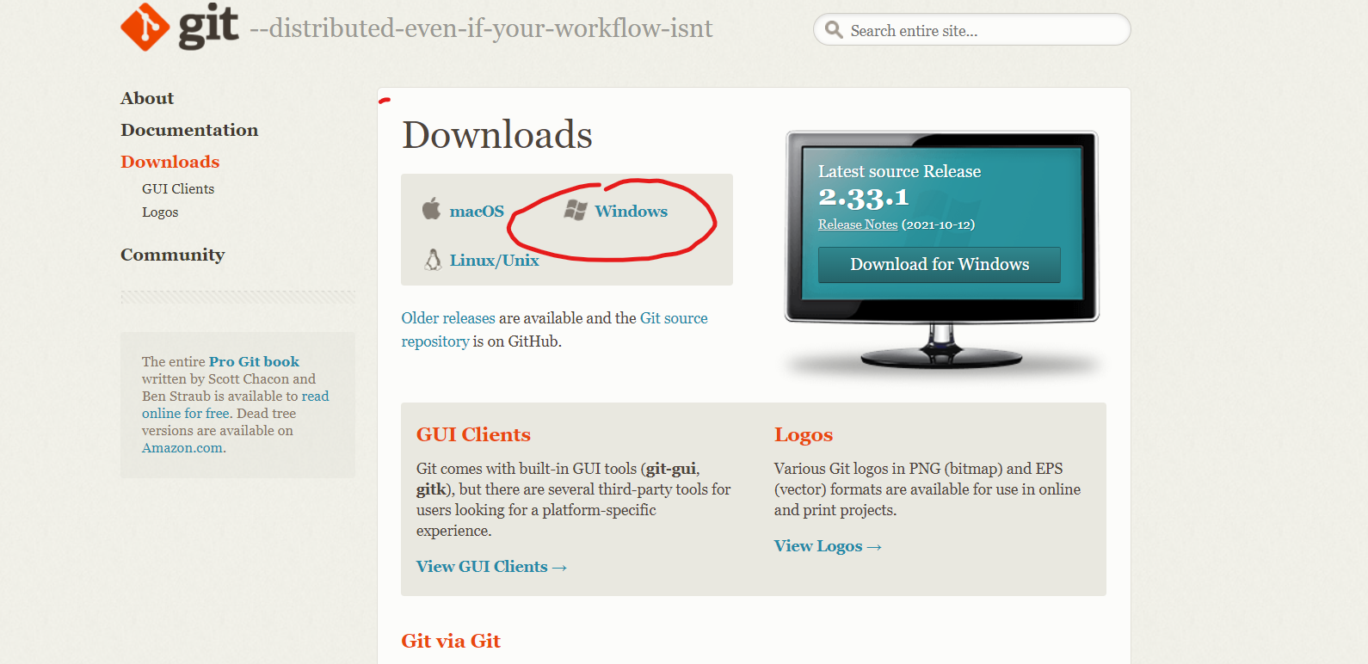1368x664 pixels.
Task: Click the Linux penguin icon
Action: pyautogui.click(x=434, y=260)
